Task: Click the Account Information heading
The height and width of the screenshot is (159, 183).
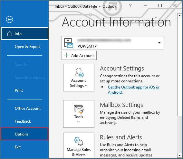Action: pyautogui.click(x=116, y=22)
